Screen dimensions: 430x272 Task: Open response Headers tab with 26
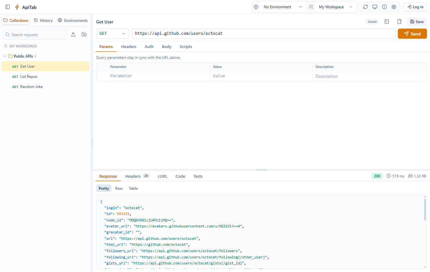coord(137,176)
